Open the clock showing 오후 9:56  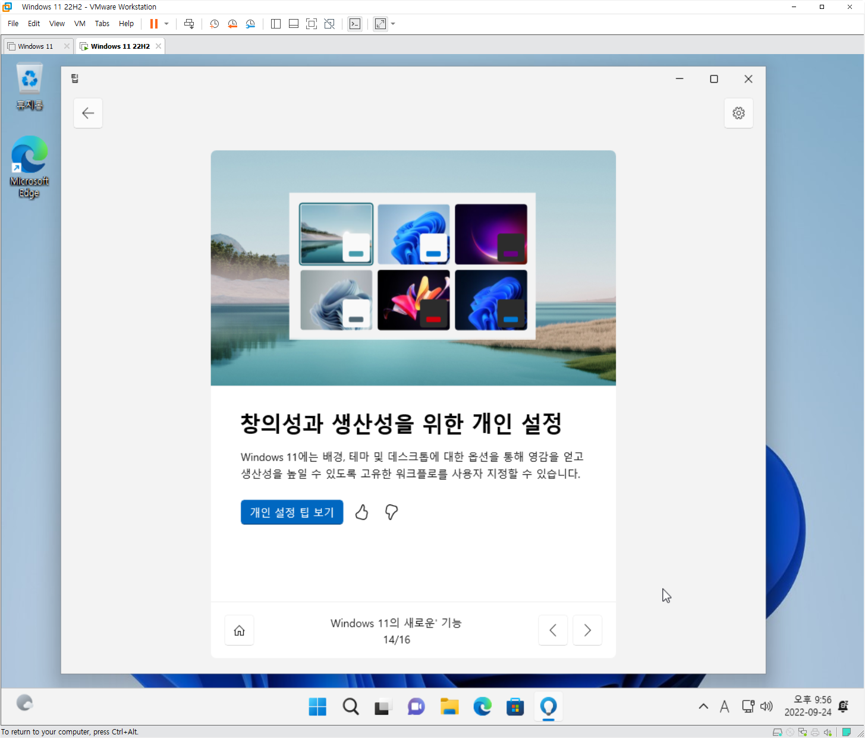[807, 706]
